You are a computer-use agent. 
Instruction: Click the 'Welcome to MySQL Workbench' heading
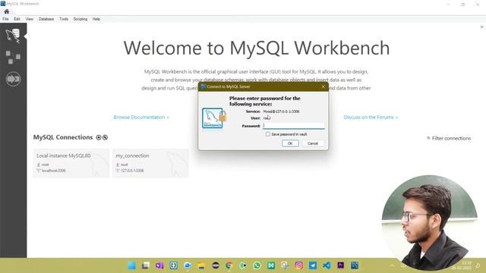coord(257,48)
